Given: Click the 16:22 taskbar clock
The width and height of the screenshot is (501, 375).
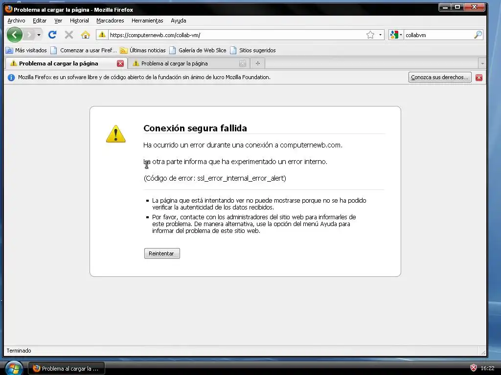Looking at the screenshot, I should coord(487,368).
